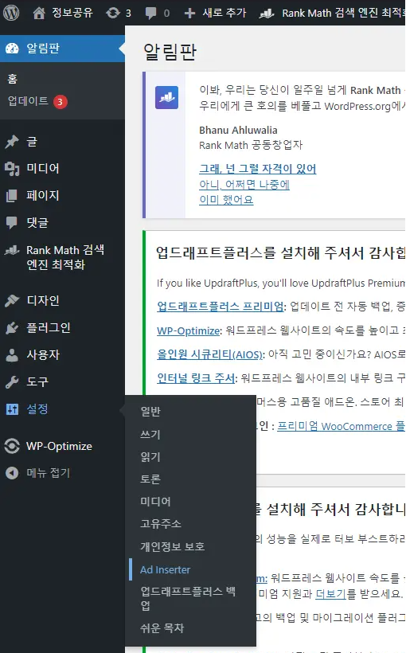This screenshot has height=653, width=406.
Task: Select 업드래프트플러스 백업 in settings flyout
Action: (188, 598)
